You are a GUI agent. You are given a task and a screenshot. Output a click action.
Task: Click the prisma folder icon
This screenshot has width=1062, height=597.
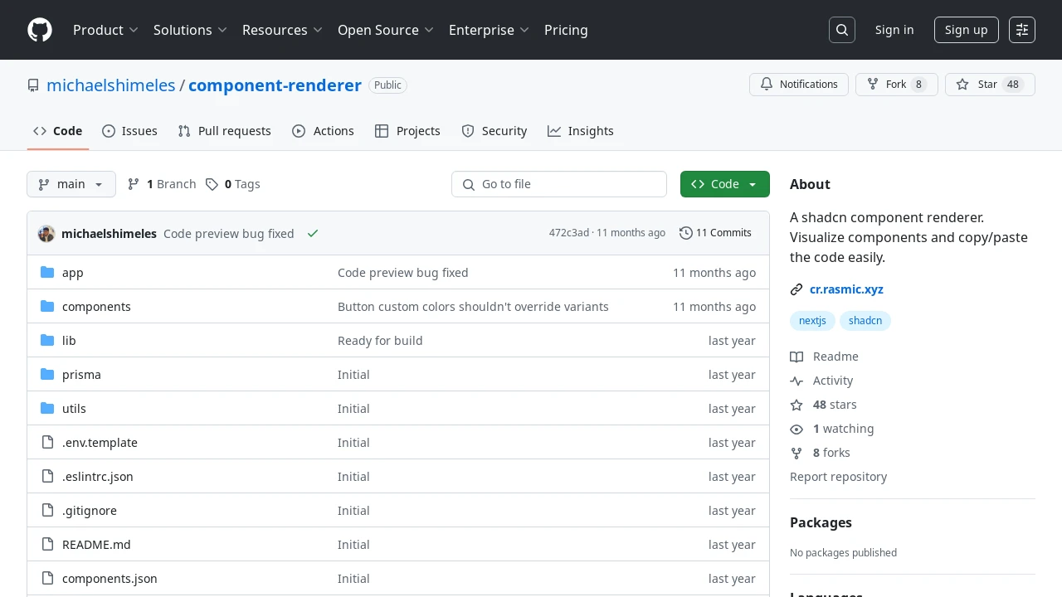coord(47,375)
